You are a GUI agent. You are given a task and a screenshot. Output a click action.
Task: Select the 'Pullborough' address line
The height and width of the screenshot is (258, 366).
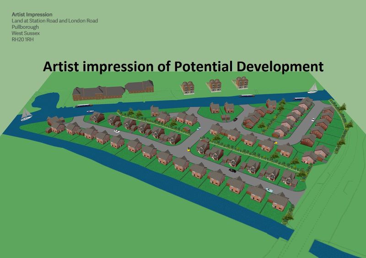click(25, 27)
